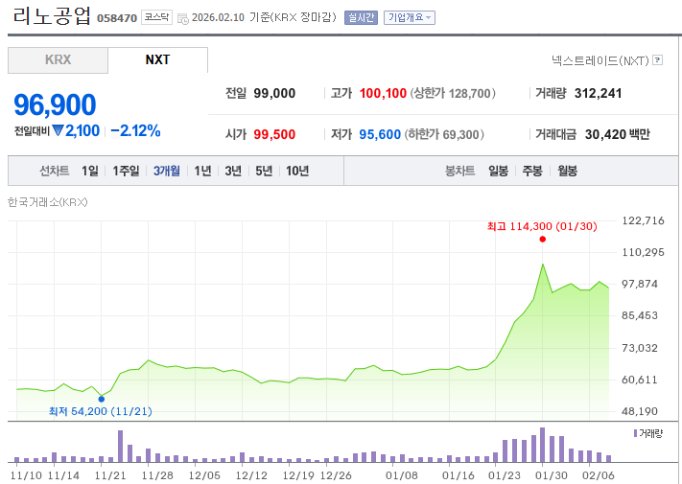Click the blue 최저 54,200 low marker
682x484 pixels.
click(102, 399)
